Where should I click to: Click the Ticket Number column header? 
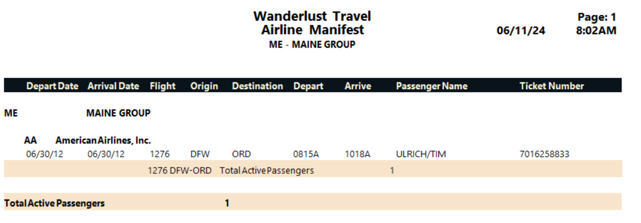point(552,86)
